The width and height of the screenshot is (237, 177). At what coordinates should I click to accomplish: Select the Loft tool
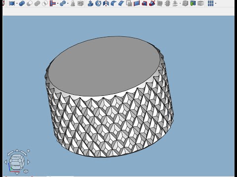click(144, 3)
